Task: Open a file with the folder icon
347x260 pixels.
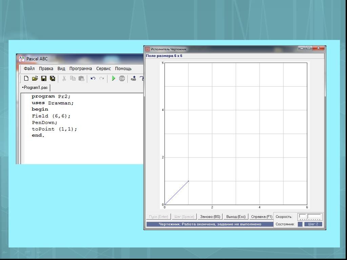Action: [x=35, y=79]
